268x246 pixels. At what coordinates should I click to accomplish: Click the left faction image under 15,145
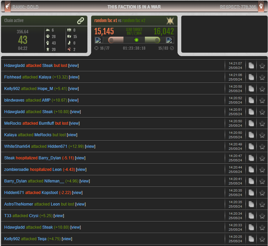tap(99, 40)
